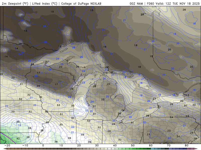The image size is (201, 150).
Task: Click the "80" color scale label
Action: 187,145
